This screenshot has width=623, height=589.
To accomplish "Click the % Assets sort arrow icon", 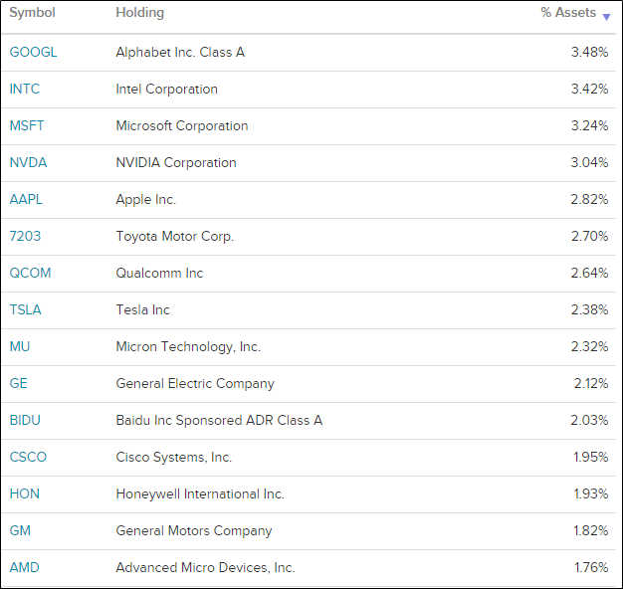I will tap(606, 17).
